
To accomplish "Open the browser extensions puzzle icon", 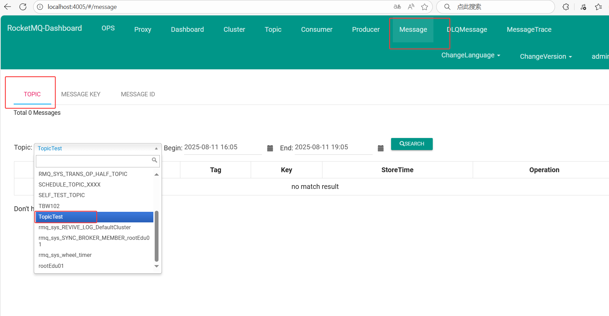I will coord(566,7).
